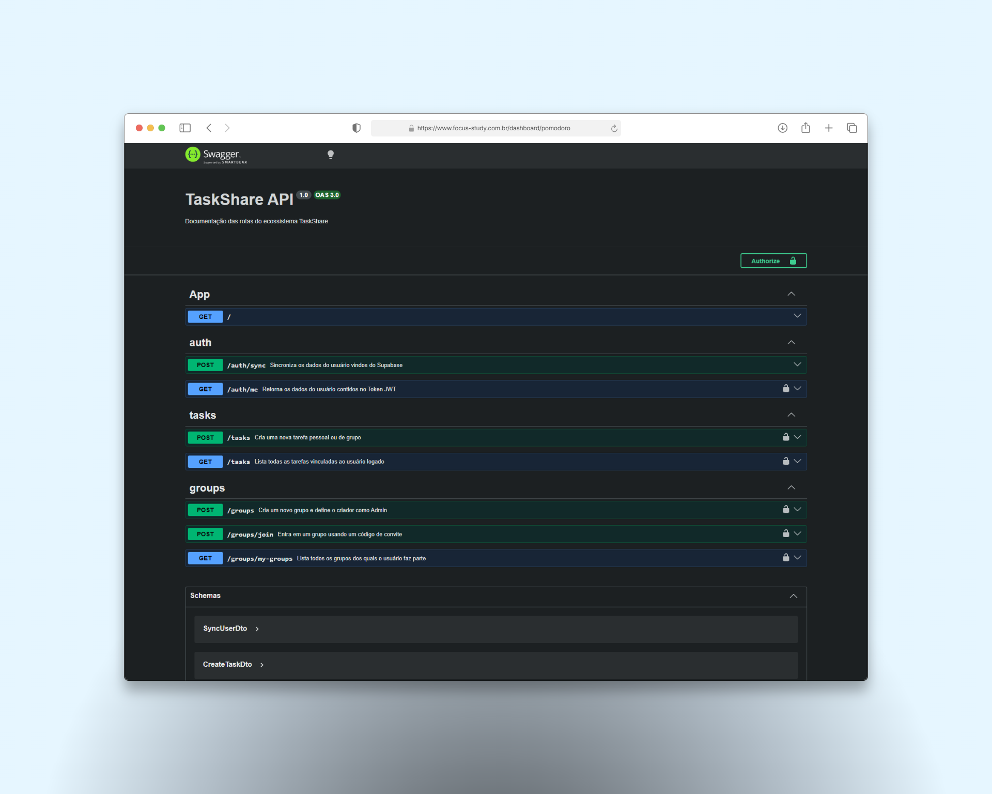Click the lock icon on GET /auth/me
The image size is (992, 794).
tap(786, 389)
